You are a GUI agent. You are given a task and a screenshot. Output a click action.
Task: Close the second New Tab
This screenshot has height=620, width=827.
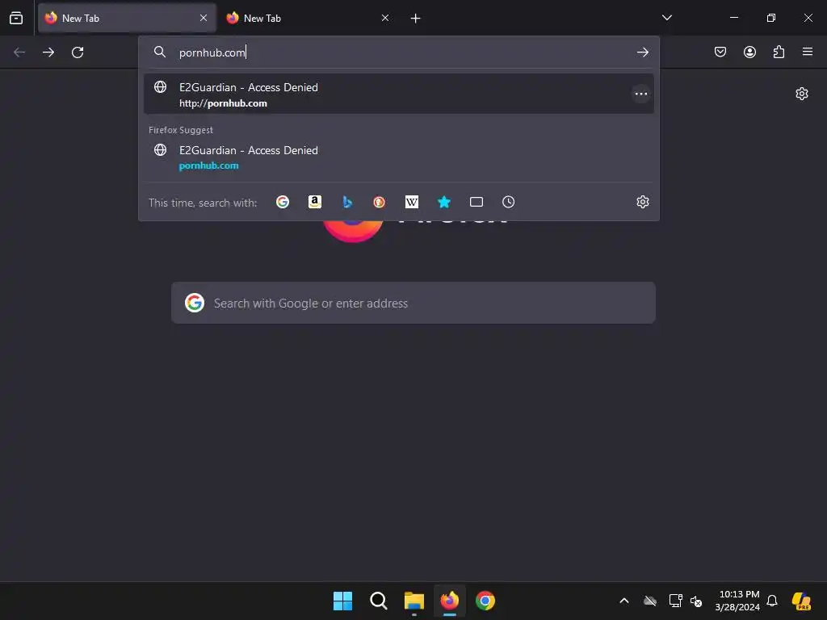point(385,18)
